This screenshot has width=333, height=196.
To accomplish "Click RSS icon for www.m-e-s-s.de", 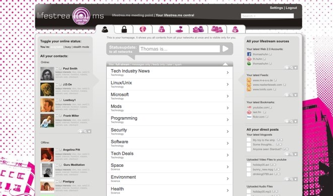I will [x=249, y=80].
